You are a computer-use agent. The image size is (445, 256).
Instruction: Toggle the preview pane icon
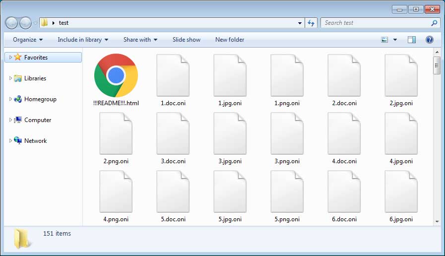click(412, 40)
